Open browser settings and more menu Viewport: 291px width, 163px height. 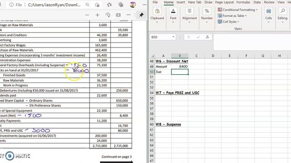[145, 5]
